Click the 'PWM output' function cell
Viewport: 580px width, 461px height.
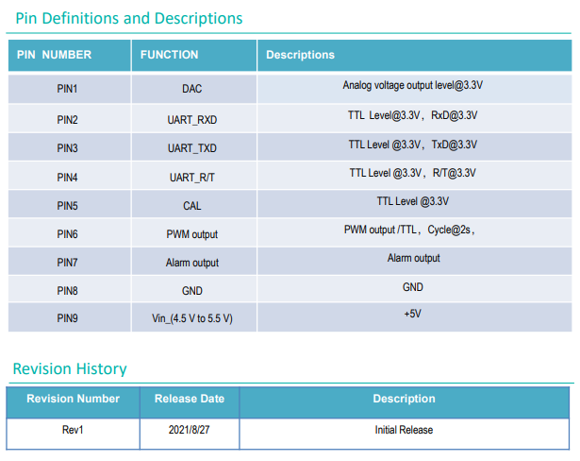tap(192, 234)
